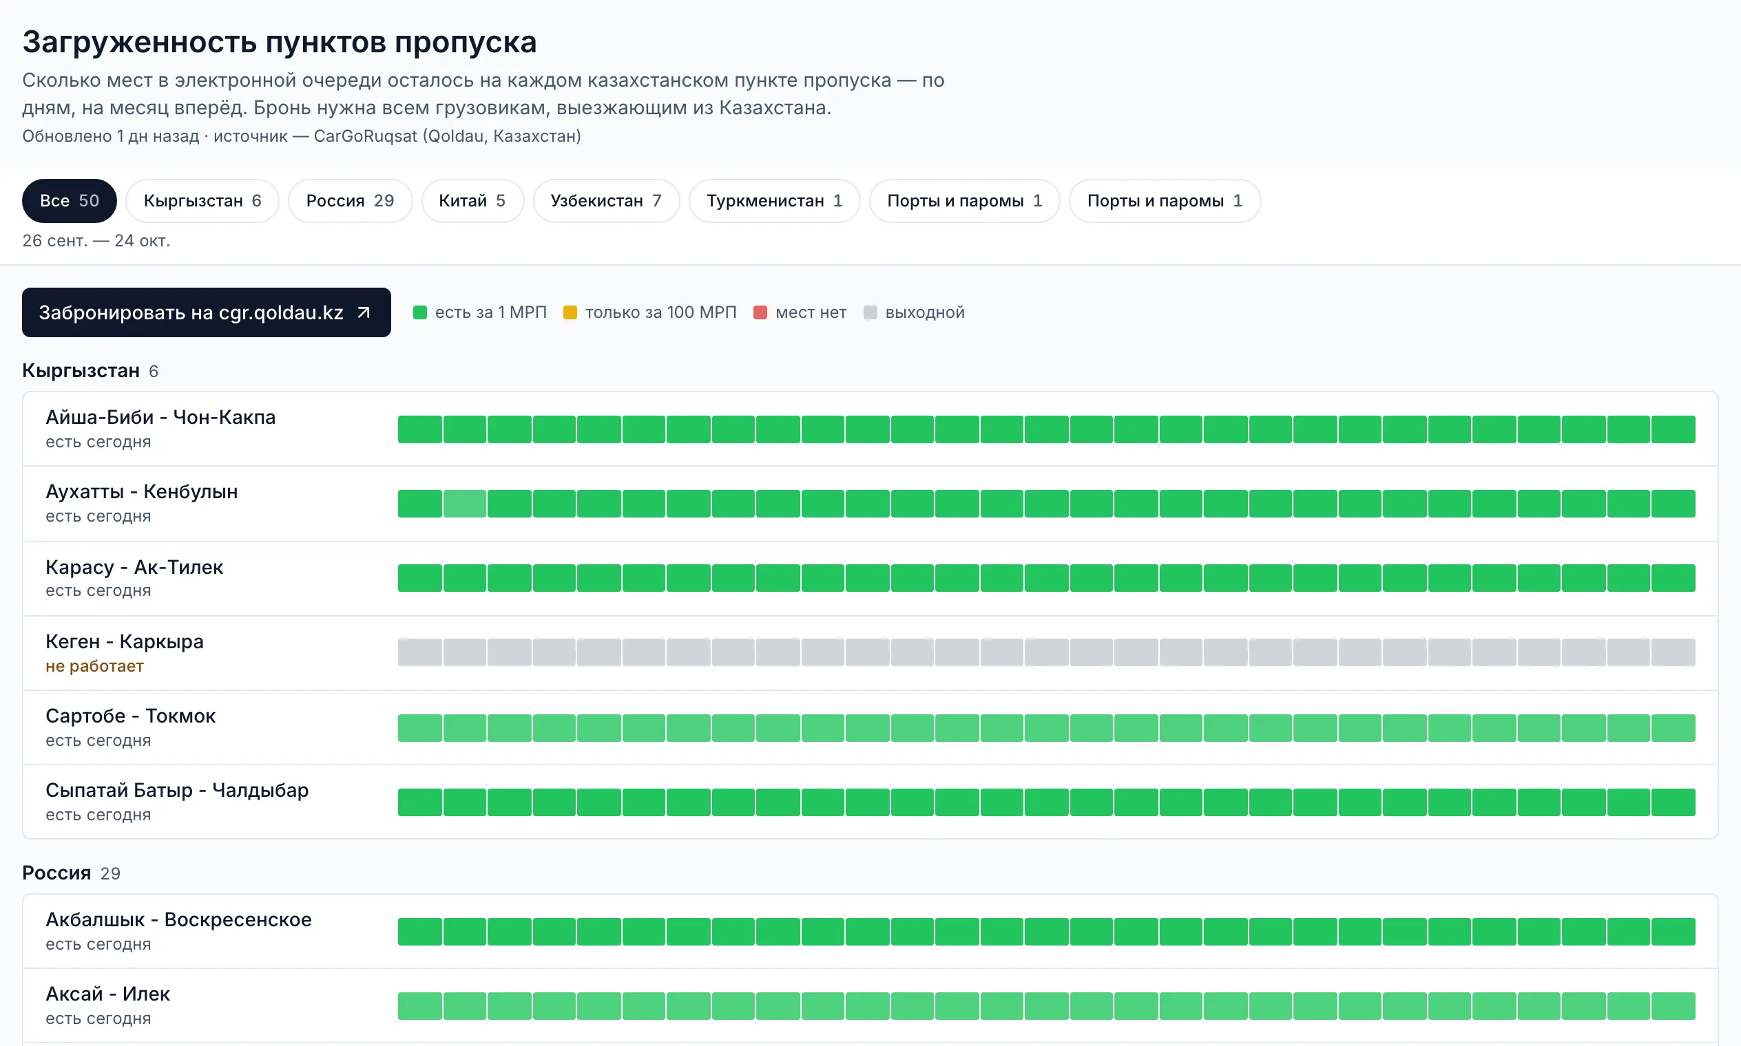Select Сыпатай Батыр - Чалдыбар row name
The height and width of the screenshot is (1046, 1741).
pos(177,790)
